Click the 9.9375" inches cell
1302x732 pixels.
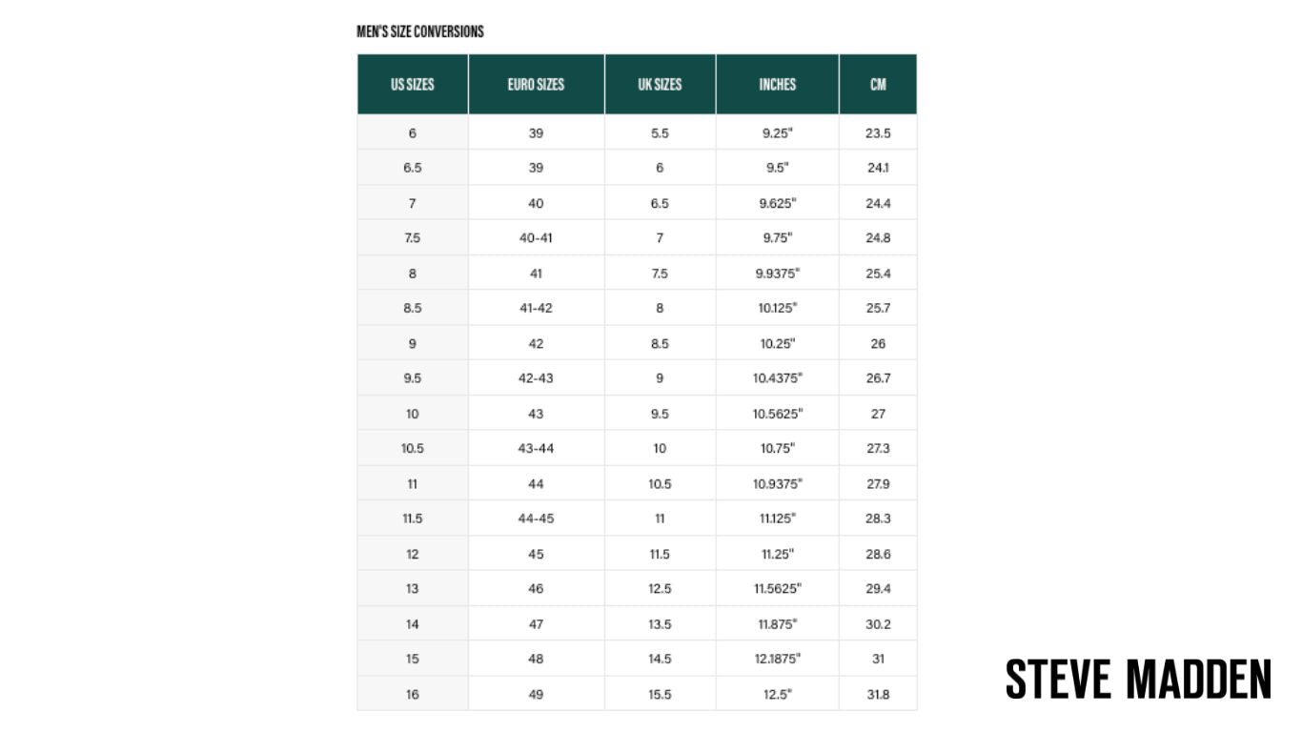(x=777, y=274)
